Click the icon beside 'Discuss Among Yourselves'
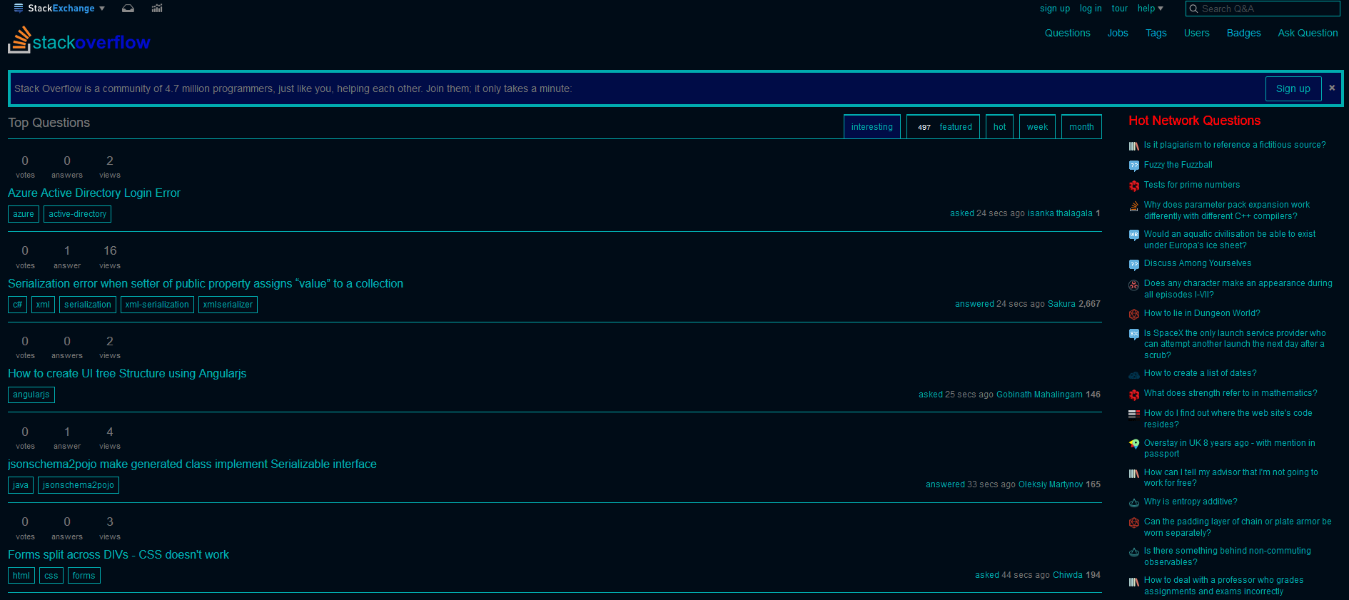Screen dimensions: 1349x600 pyautogui.click(x=1133, y=265)
